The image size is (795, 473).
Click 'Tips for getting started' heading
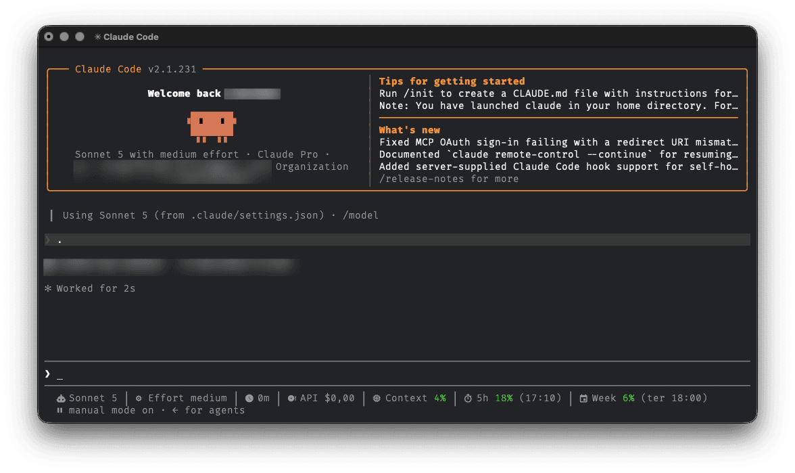coord(452,81)
